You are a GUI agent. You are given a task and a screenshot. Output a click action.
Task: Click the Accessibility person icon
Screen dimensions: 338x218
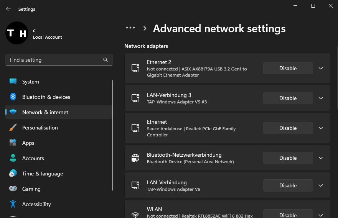13,204
